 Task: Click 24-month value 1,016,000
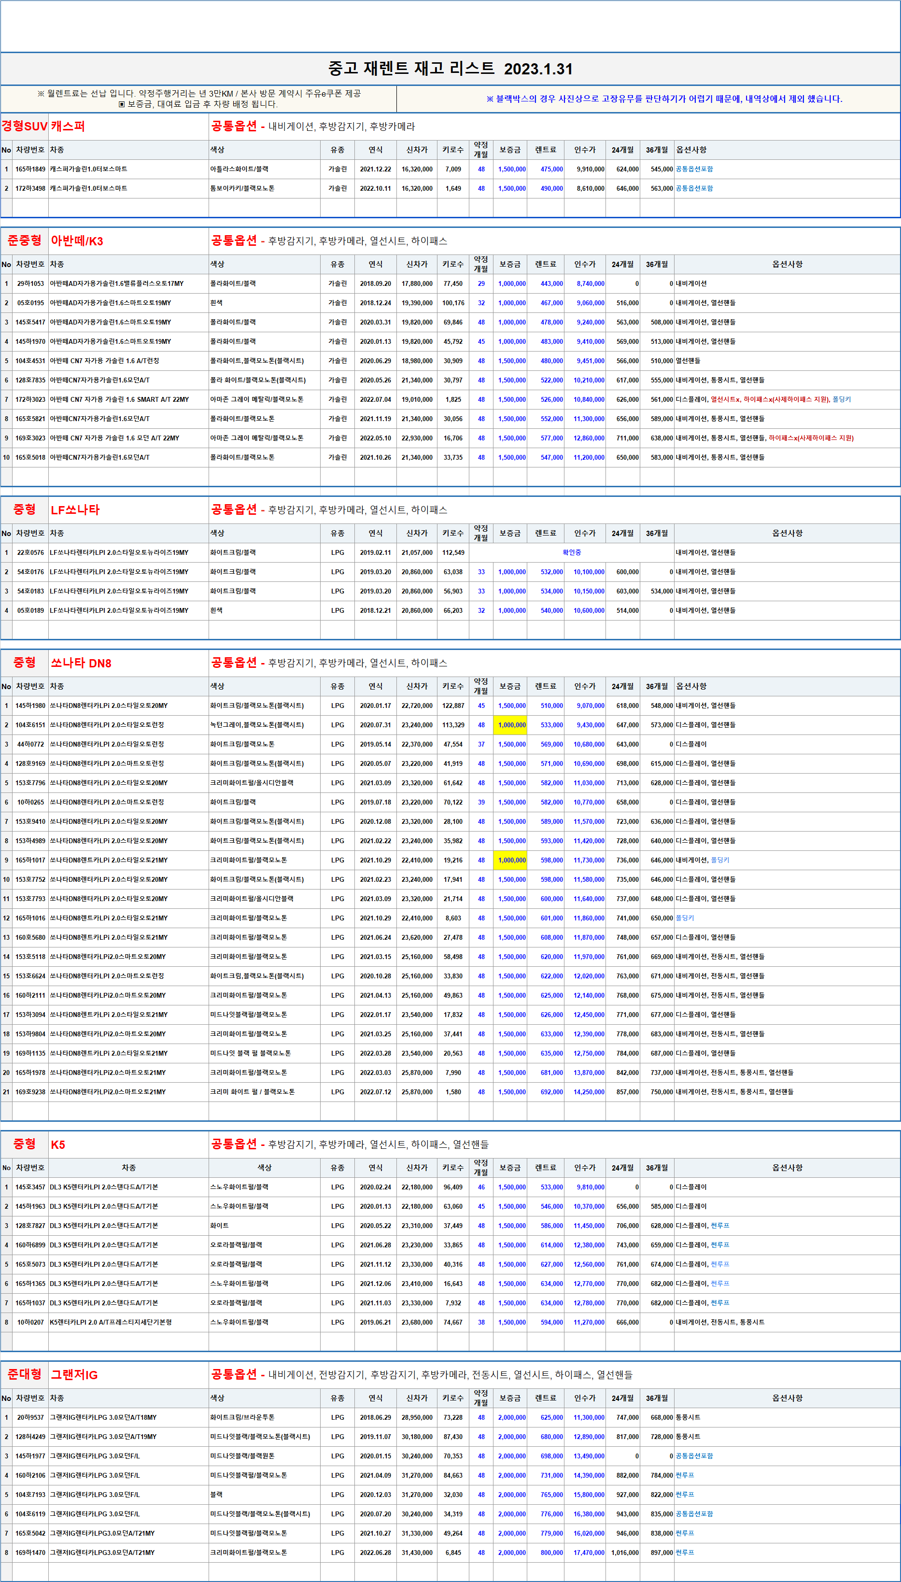625,1553
